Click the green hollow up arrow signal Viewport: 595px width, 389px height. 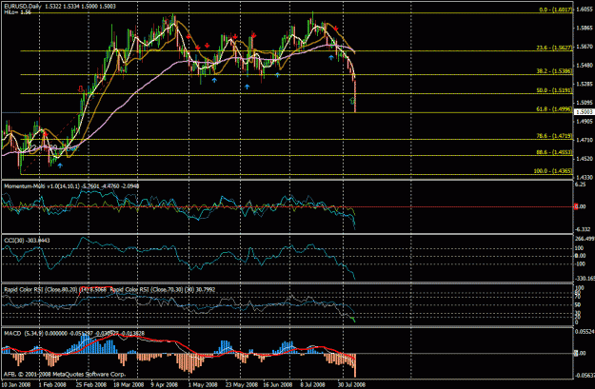[352, 101]
